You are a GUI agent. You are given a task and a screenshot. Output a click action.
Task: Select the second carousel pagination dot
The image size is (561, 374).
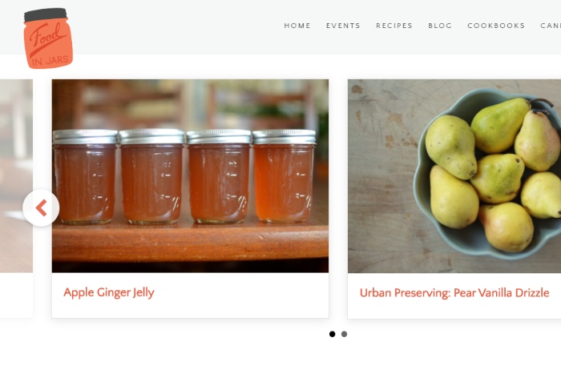pyautogui.click(x=344, y=334)
